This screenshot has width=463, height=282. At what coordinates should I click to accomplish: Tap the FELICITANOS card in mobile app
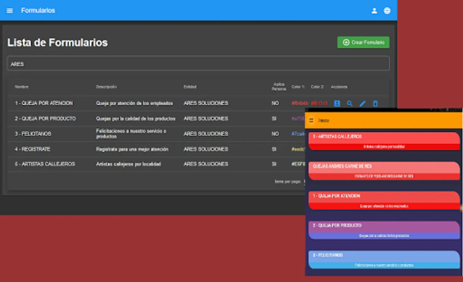click(x=384, y=260)
